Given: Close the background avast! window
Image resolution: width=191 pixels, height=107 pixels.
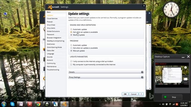Looking at the screenshot, I should click(x=150, y=13).
